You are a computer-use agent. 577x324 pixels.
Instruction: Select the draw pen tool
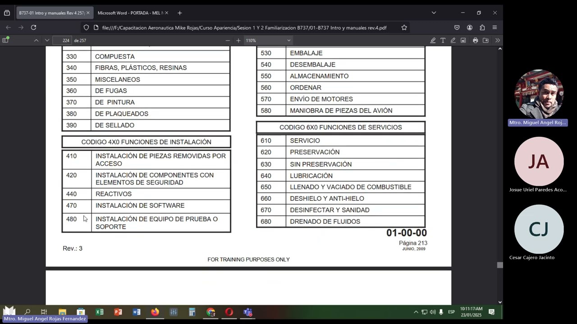[453, 40]
